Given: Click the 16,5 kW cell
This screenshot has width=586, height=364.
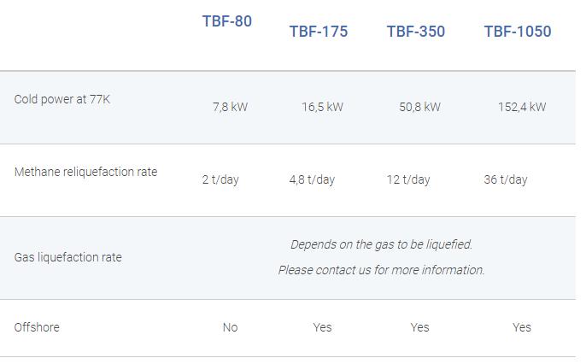Looking at the screenshot, I should click(322, 107).
